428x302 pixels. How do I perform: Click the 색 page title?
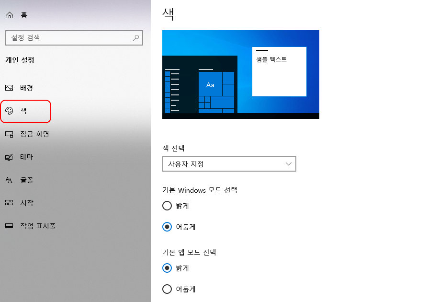[x=168, y=14]
